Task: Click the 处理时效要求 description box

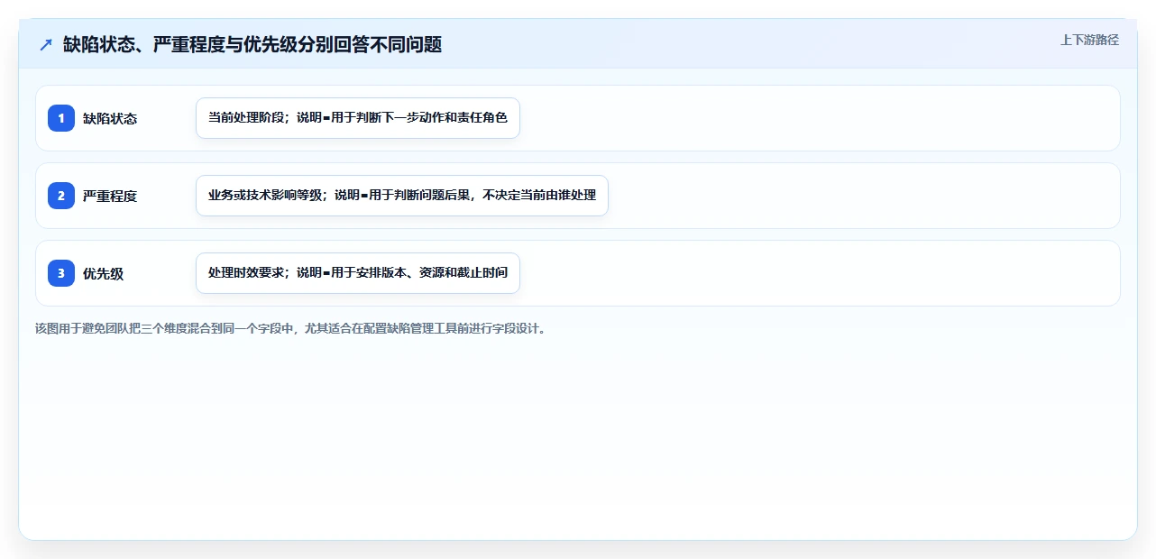Action: point(358,273)
